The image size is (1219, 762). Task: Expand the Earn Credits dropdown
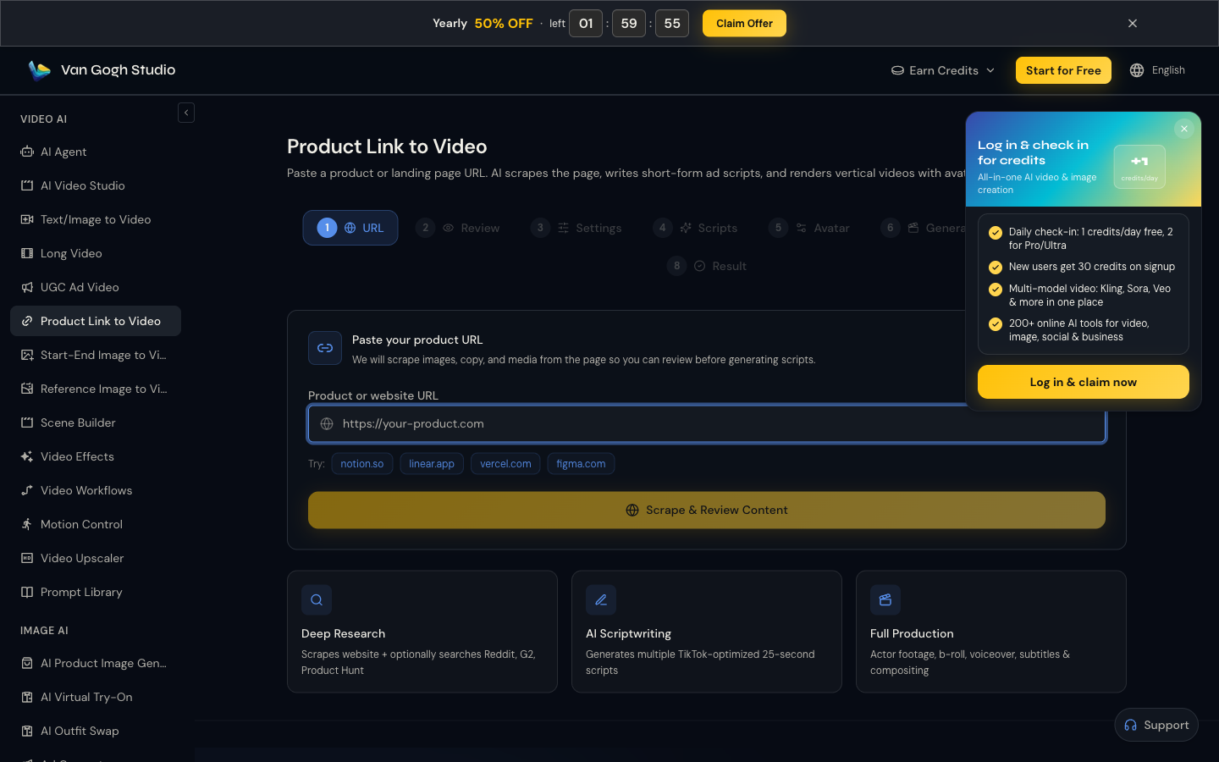[943, 70]
